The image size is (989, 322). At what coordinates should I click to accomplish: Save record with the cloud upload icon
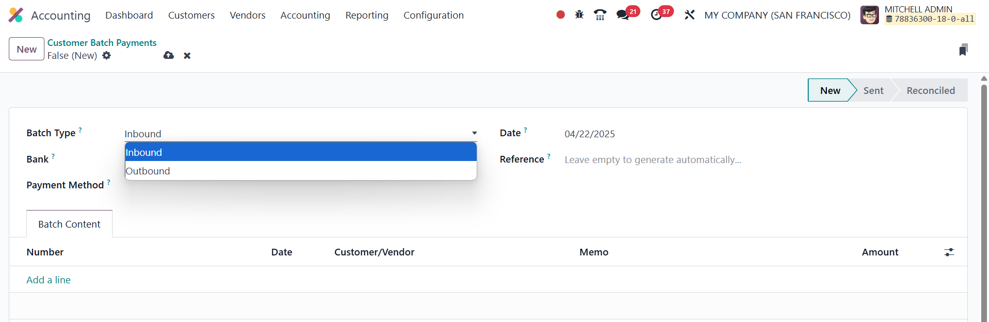pyautogui.click(x=168, y=55)
